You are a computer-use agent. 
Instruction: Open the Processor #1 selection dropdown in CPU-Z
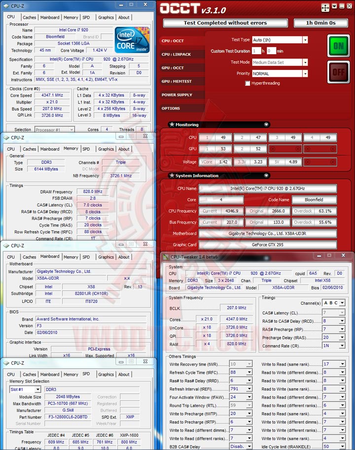pos(71,129)
